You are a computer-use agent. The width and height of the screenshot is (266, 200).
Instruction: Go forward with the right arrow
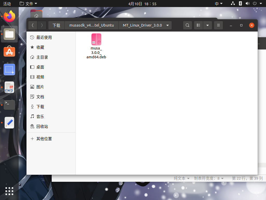[x=42, y=25]
